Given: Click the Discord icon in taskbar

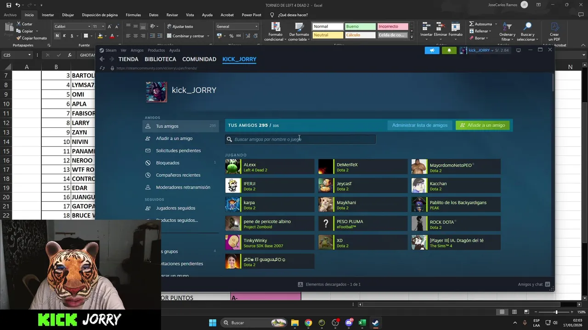Looking at the screenshot, I should [x=349, y=323].
